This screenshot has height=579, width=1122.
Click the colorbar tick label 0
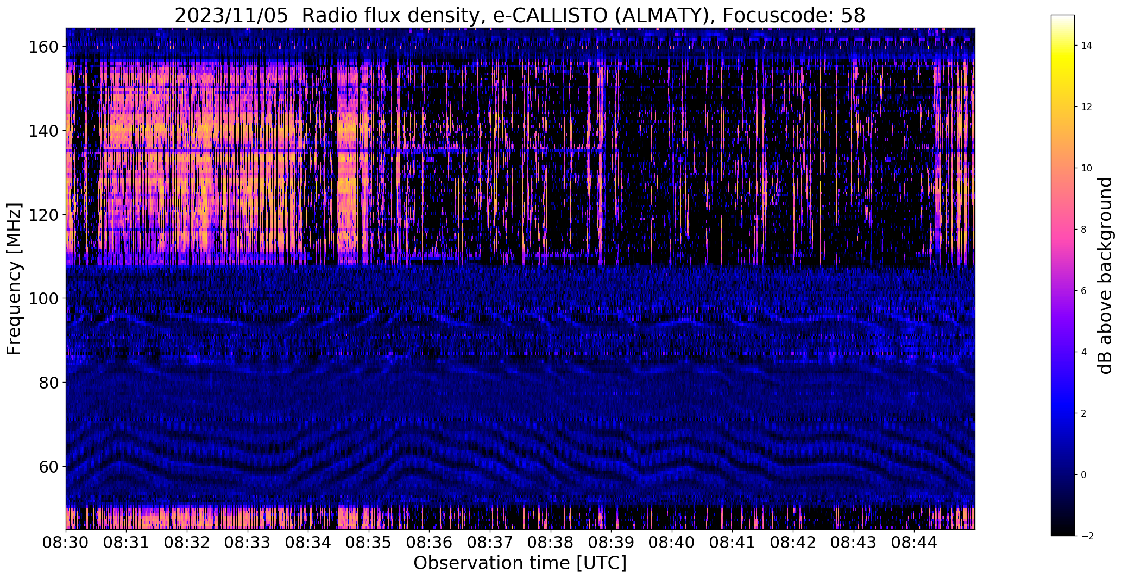point(1083,475)
